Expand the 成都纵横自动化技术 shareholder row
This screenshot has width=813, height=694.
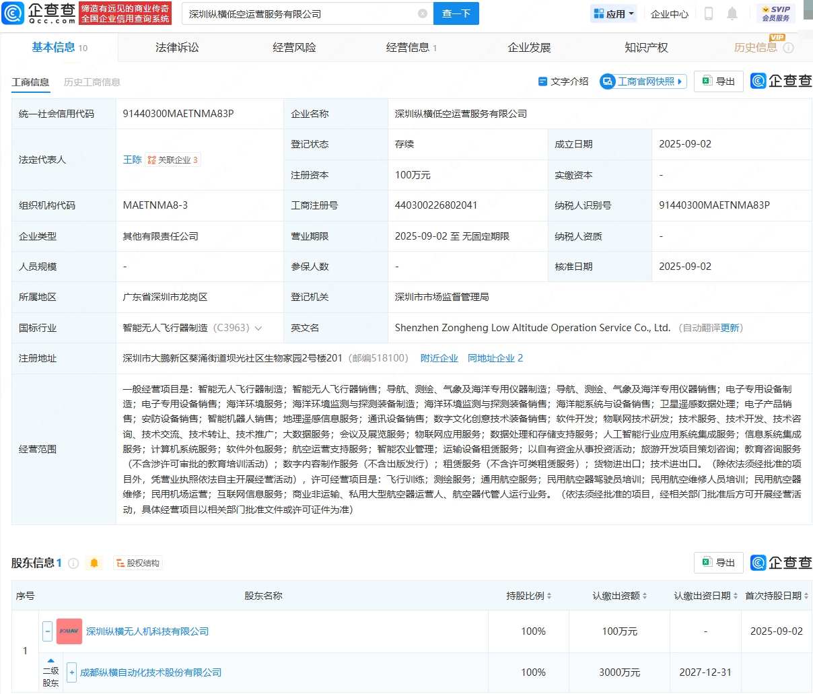tap(72, 672)
